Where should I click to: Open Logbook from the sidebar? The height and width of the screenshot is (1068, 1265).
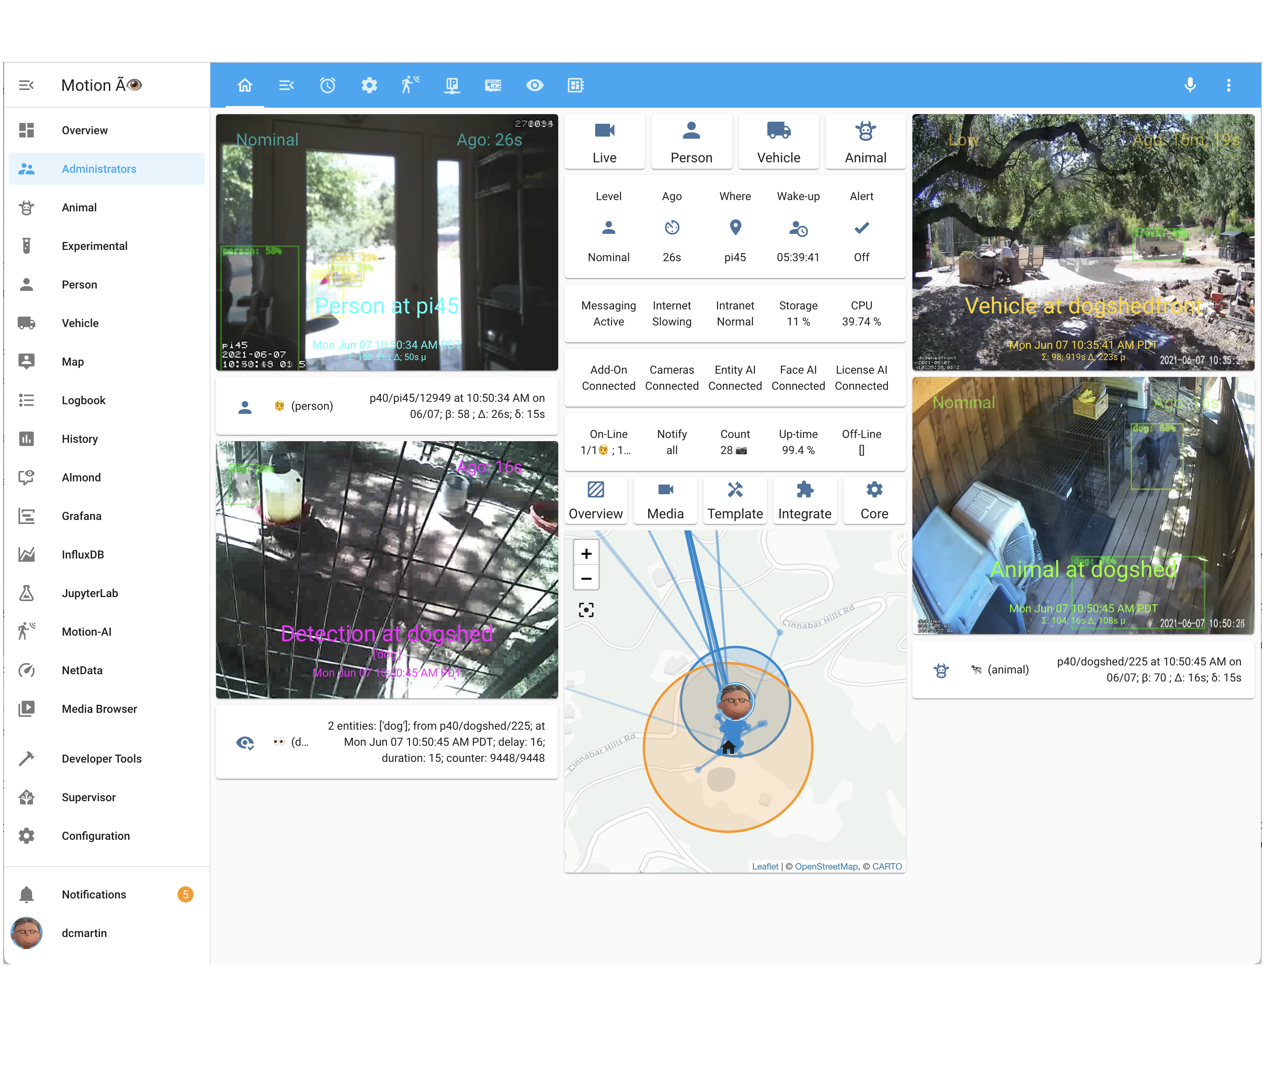tap(84, 400)
